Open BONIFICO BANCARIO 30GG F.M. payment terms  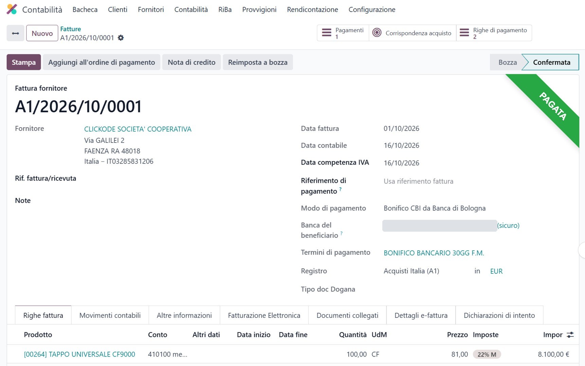click(x=434, y=253)
